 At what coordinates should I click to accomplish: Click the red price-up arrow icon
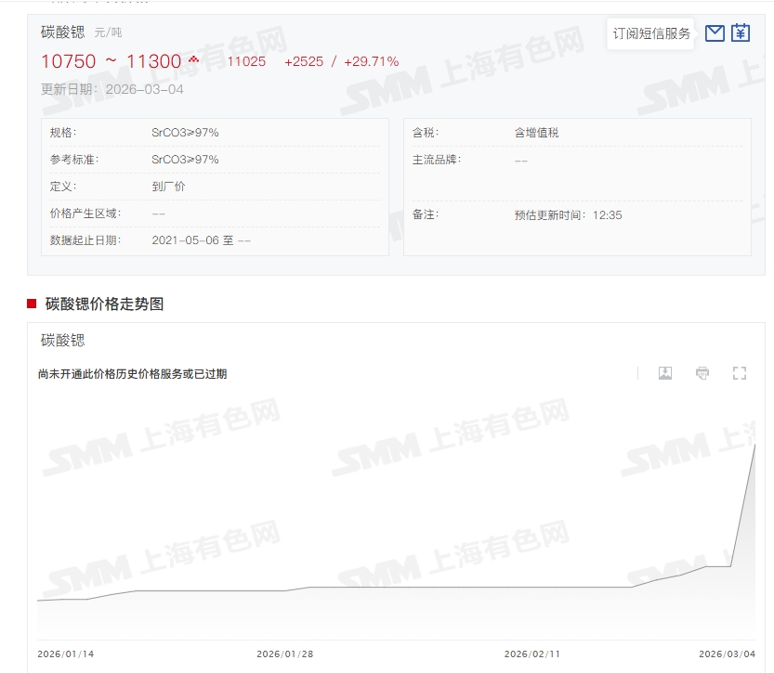[x=193, y=60]
